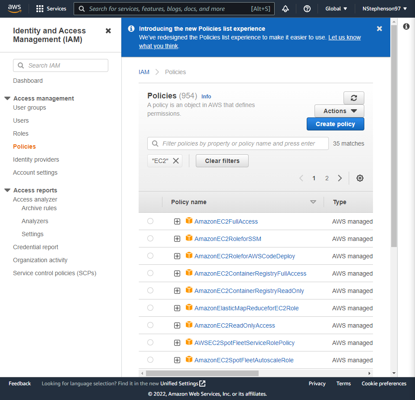This screenshot has height=400, width=415.
Task: Click the Info link beside Policies
Action: [x=206, y=96]
